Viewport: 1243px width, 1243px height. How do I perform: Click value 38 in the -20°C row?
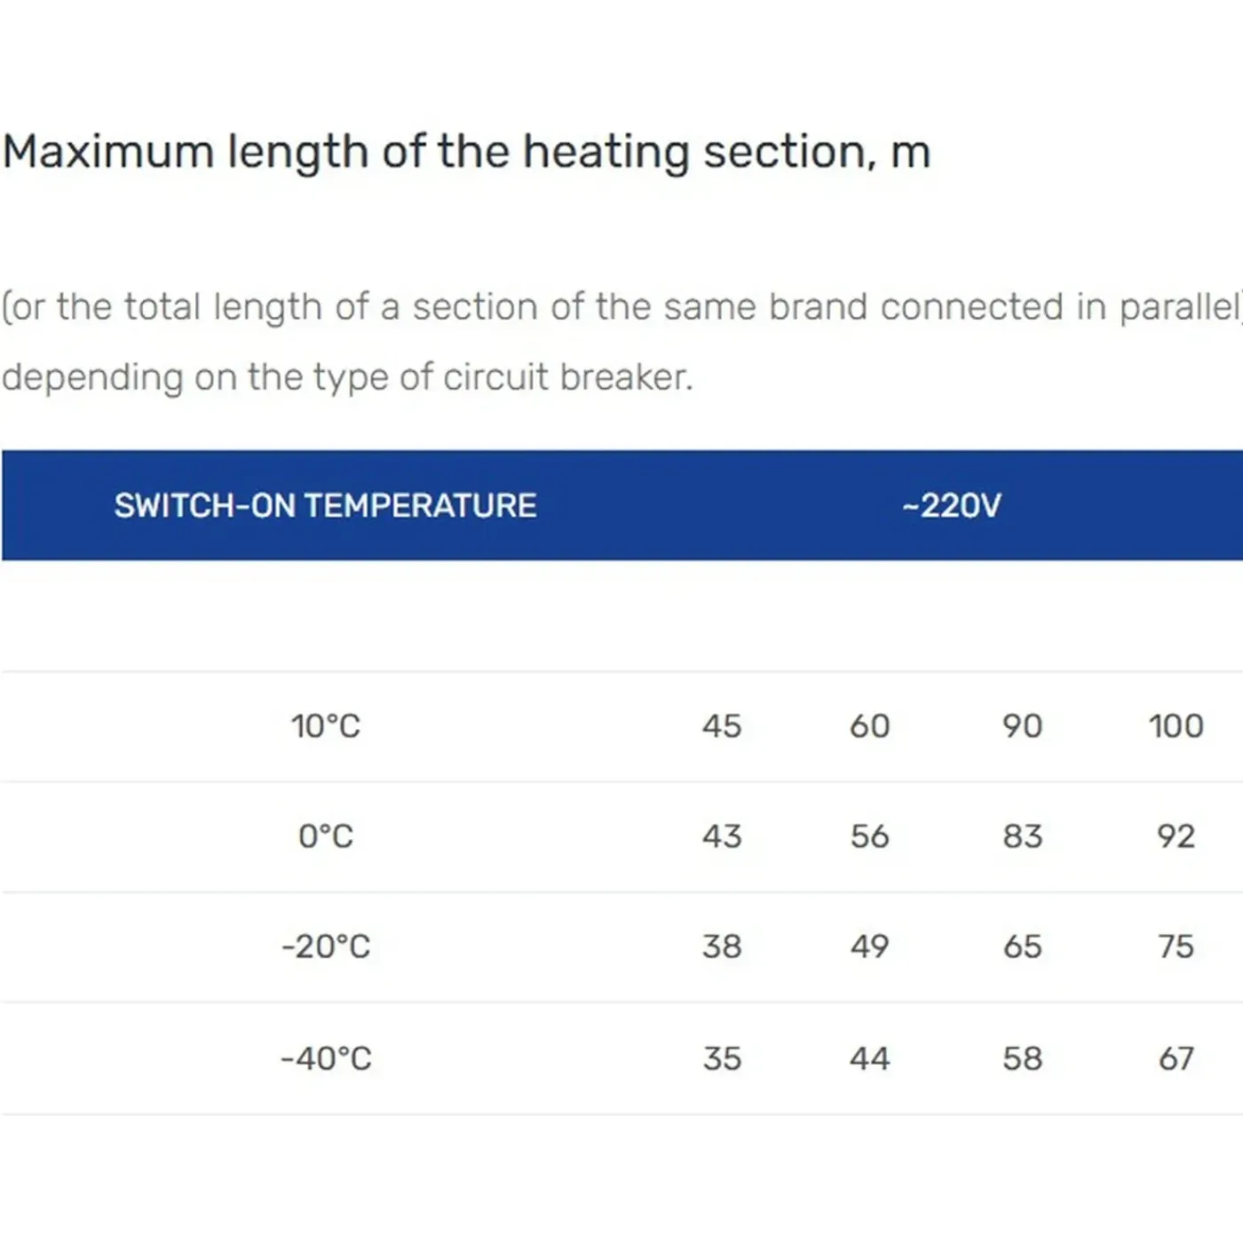pos(721,946)
